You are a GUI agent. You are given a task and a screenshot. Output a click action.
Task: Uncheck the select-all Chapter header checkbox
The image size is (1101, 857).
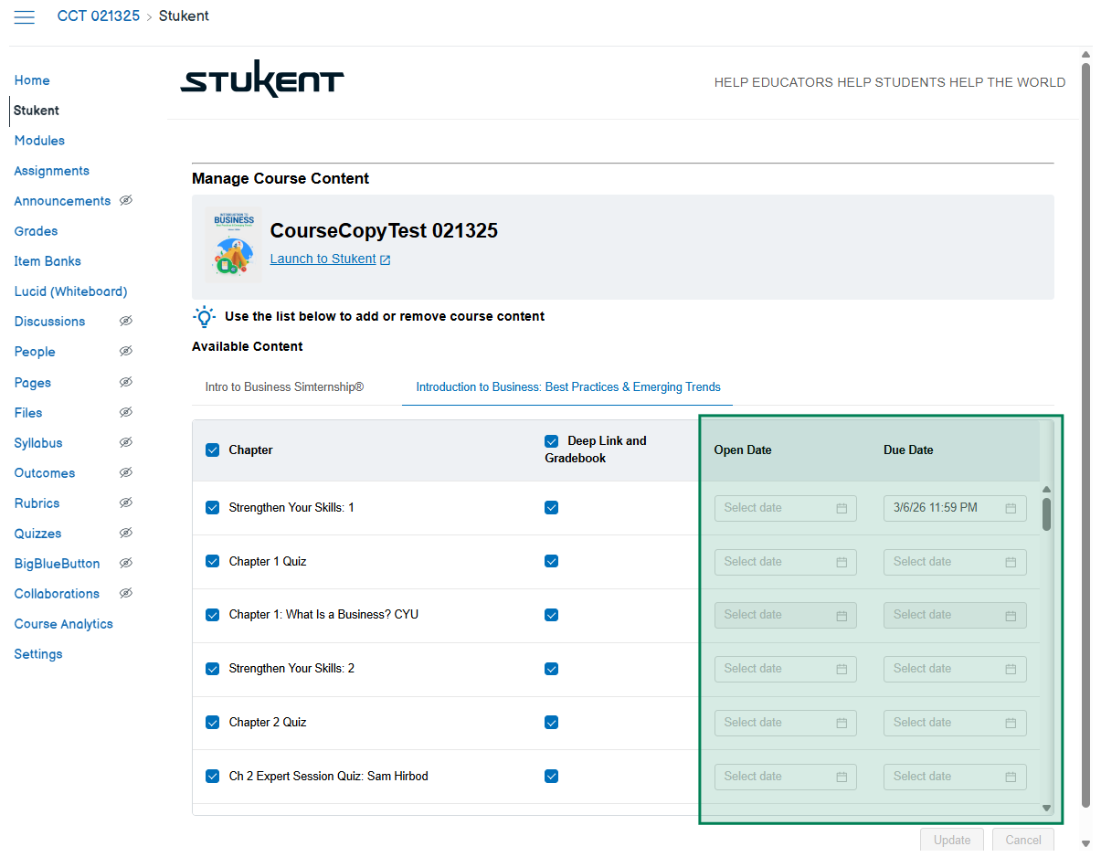point(213,450)
